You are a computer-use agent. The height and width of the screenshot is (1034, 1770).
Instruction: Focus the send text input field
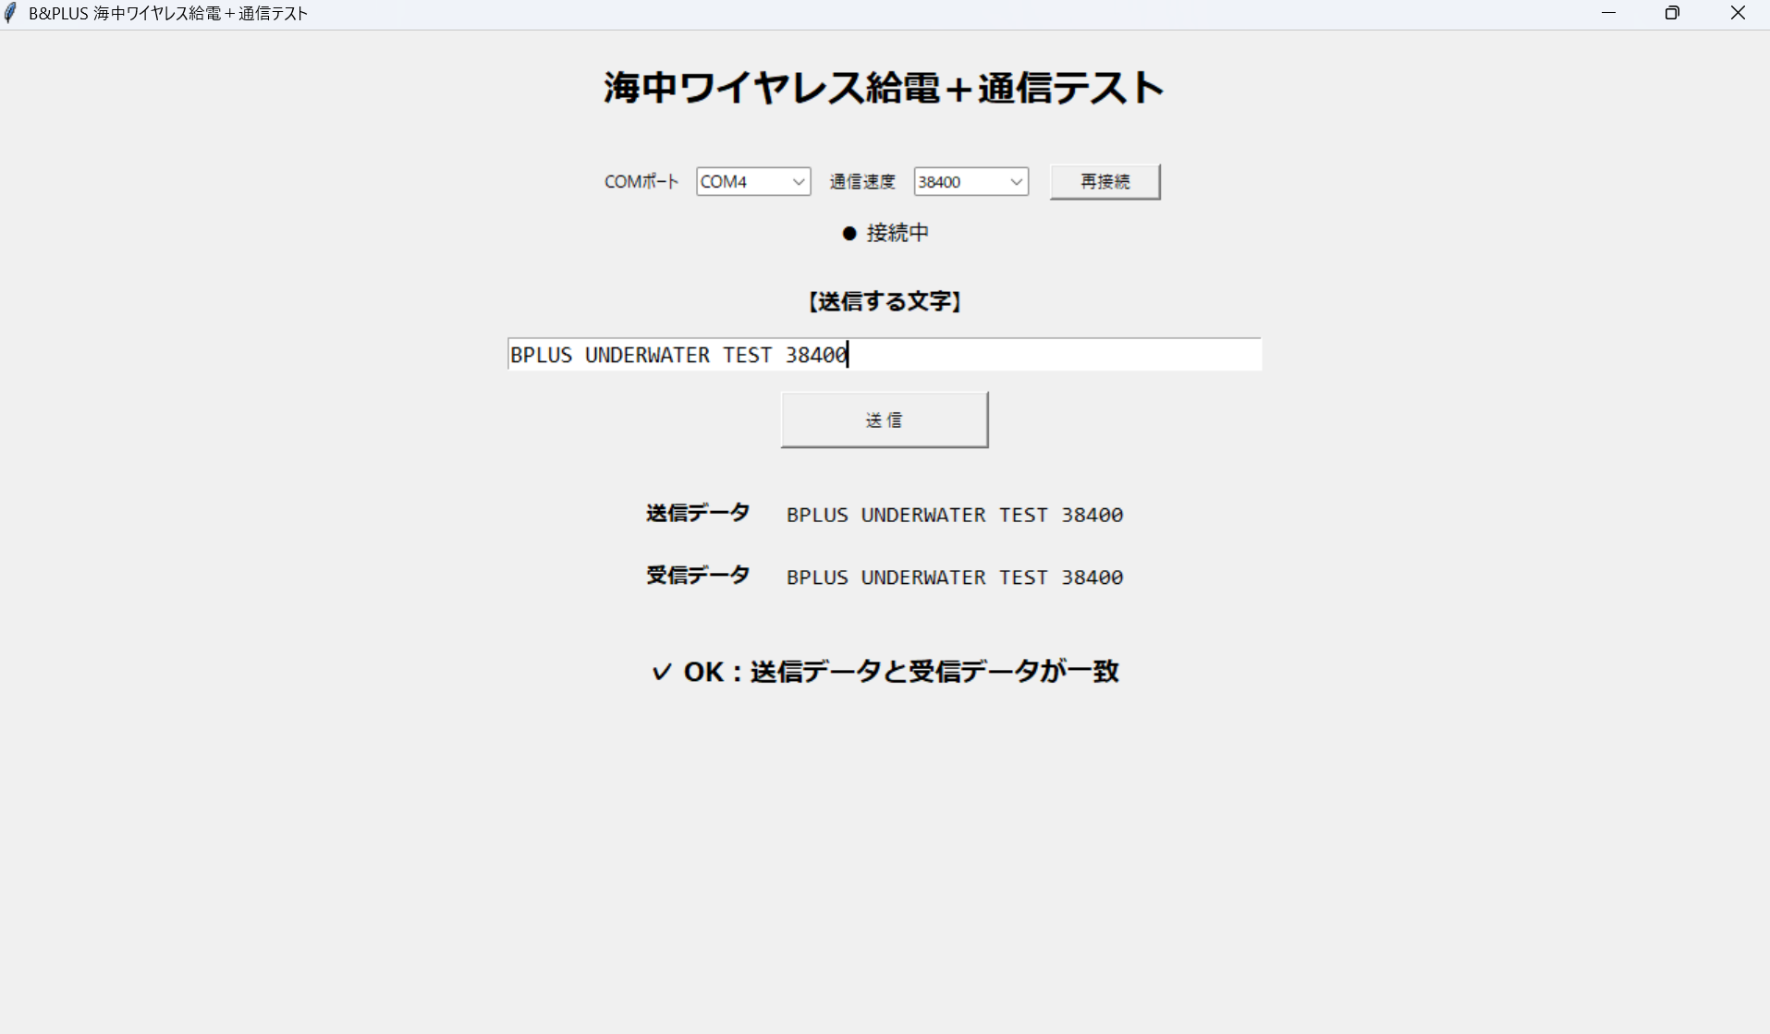coord(885,355)
